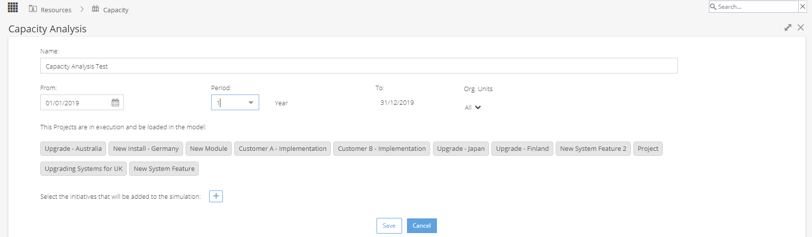Click the search magnifier icon

pyautogui.click(x=713, y=6)
